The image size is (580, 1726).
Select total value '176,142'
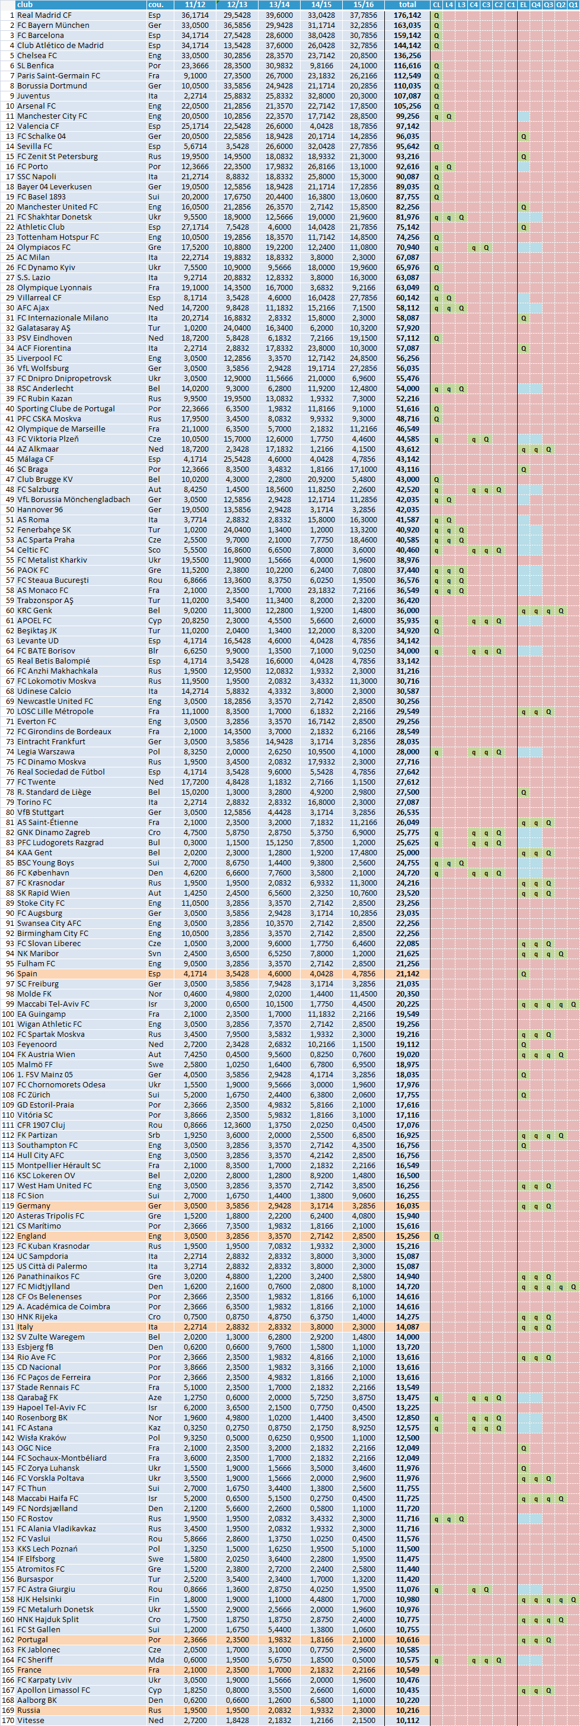coord(407,15)
